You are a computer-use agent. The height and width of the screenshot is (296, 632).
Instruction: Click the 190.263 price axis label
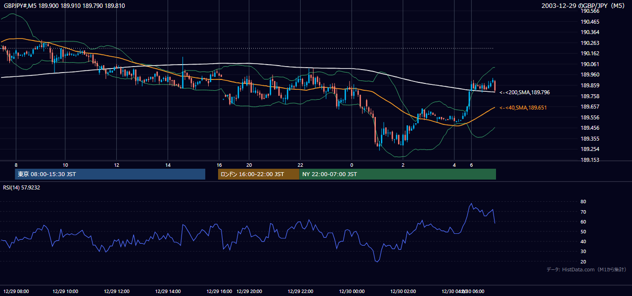[590, 43]
